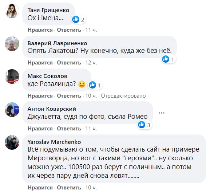This screenshot has width=222, height=192.
Task: Click like reaction icon on Таня Грищенко's comment
Action: click(x=76, y=19)
